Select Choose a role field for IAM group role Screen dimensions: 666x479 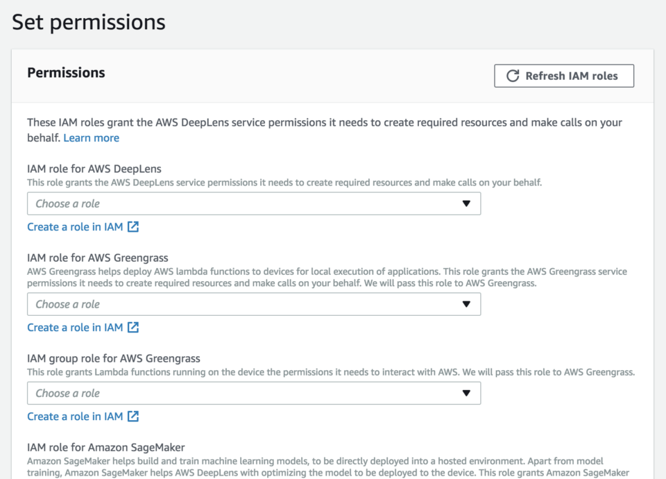[254, 393]
